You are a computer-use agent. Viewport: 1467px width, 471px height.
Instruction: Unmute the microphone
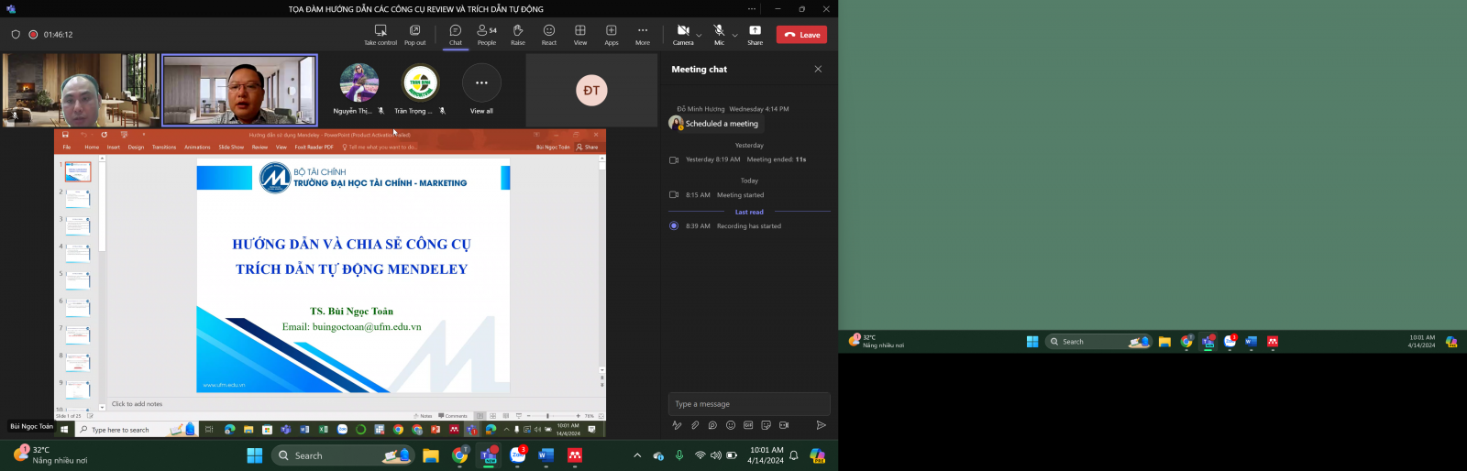[719, 35]
